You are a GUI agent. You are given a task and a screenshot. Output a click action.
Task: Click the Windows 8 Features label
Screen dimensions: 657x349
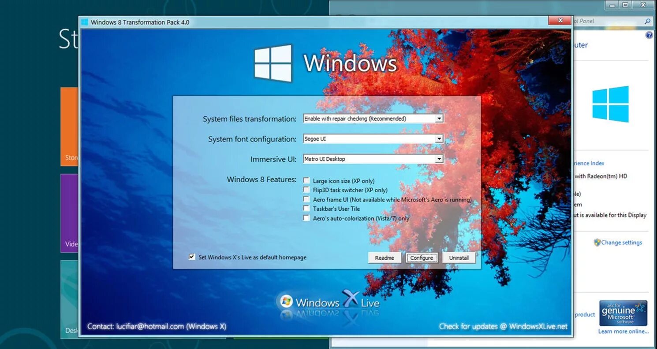pyautogui.click(x=262, y=180)
